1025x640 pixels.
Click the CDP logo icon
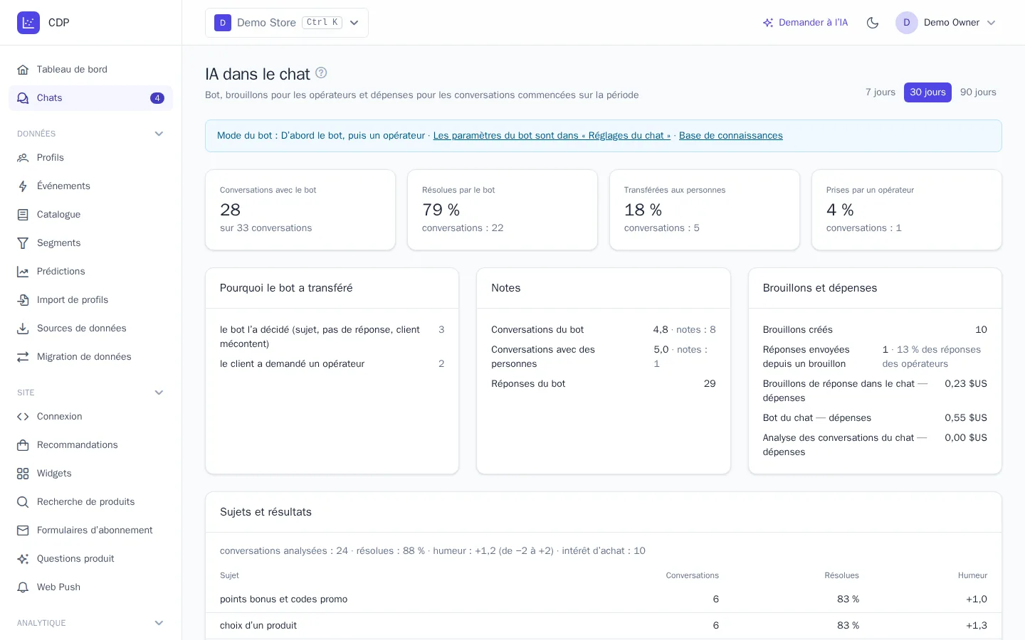click(28, 23)
